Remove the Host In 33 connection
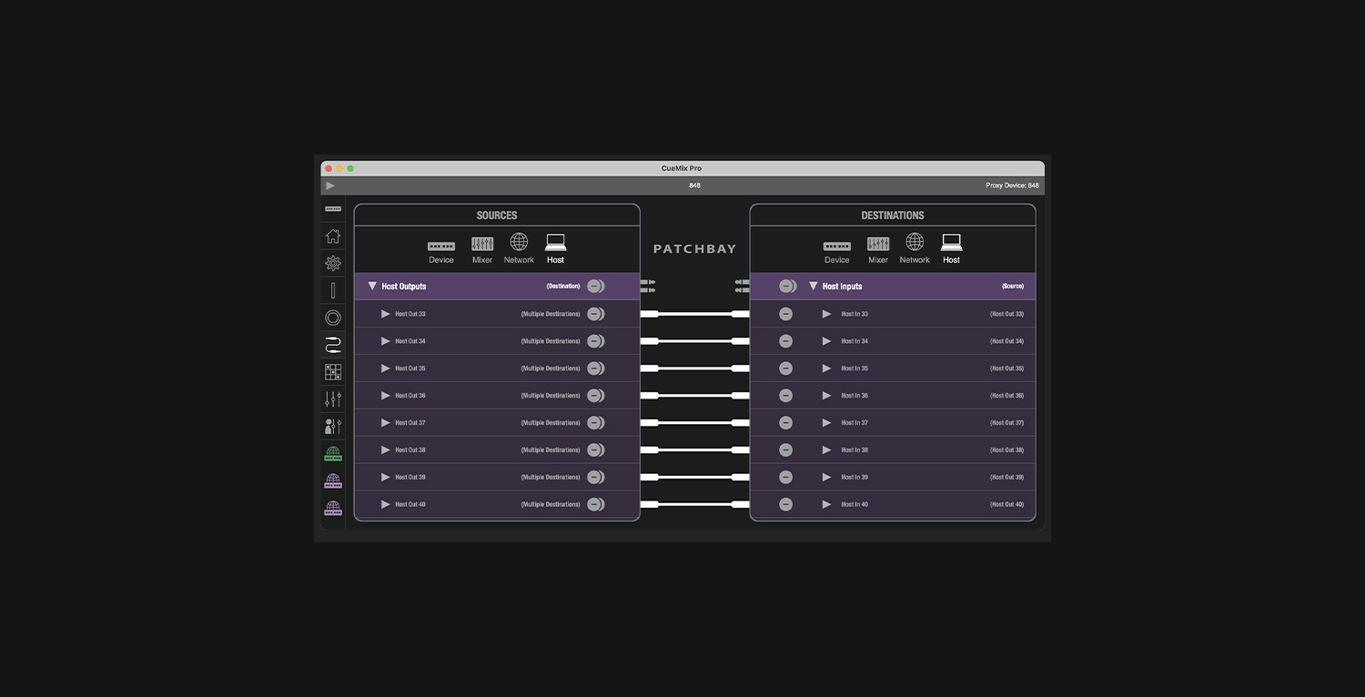 785,314
